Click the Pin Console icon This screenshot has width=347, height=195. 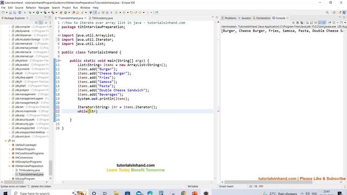point(330,23)
